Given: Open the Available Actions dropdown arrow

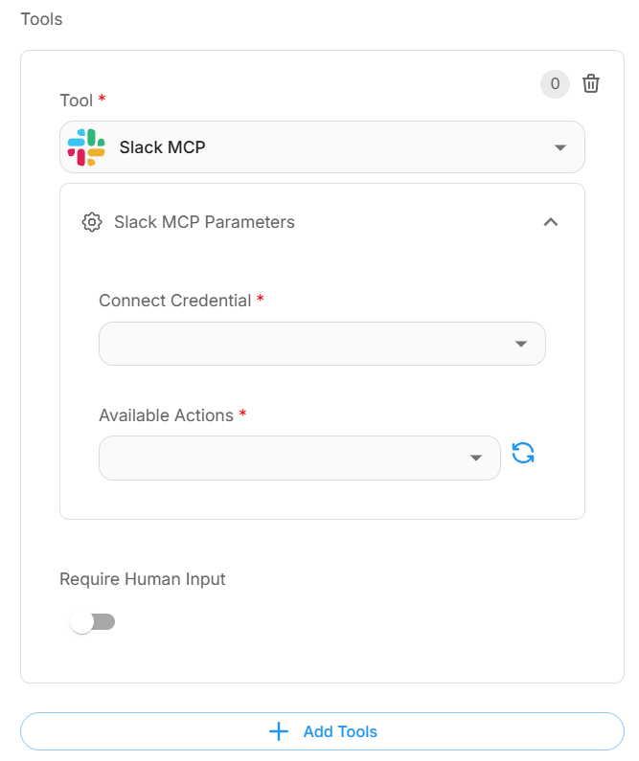Looking at the screenshot, I should [476, 459].
